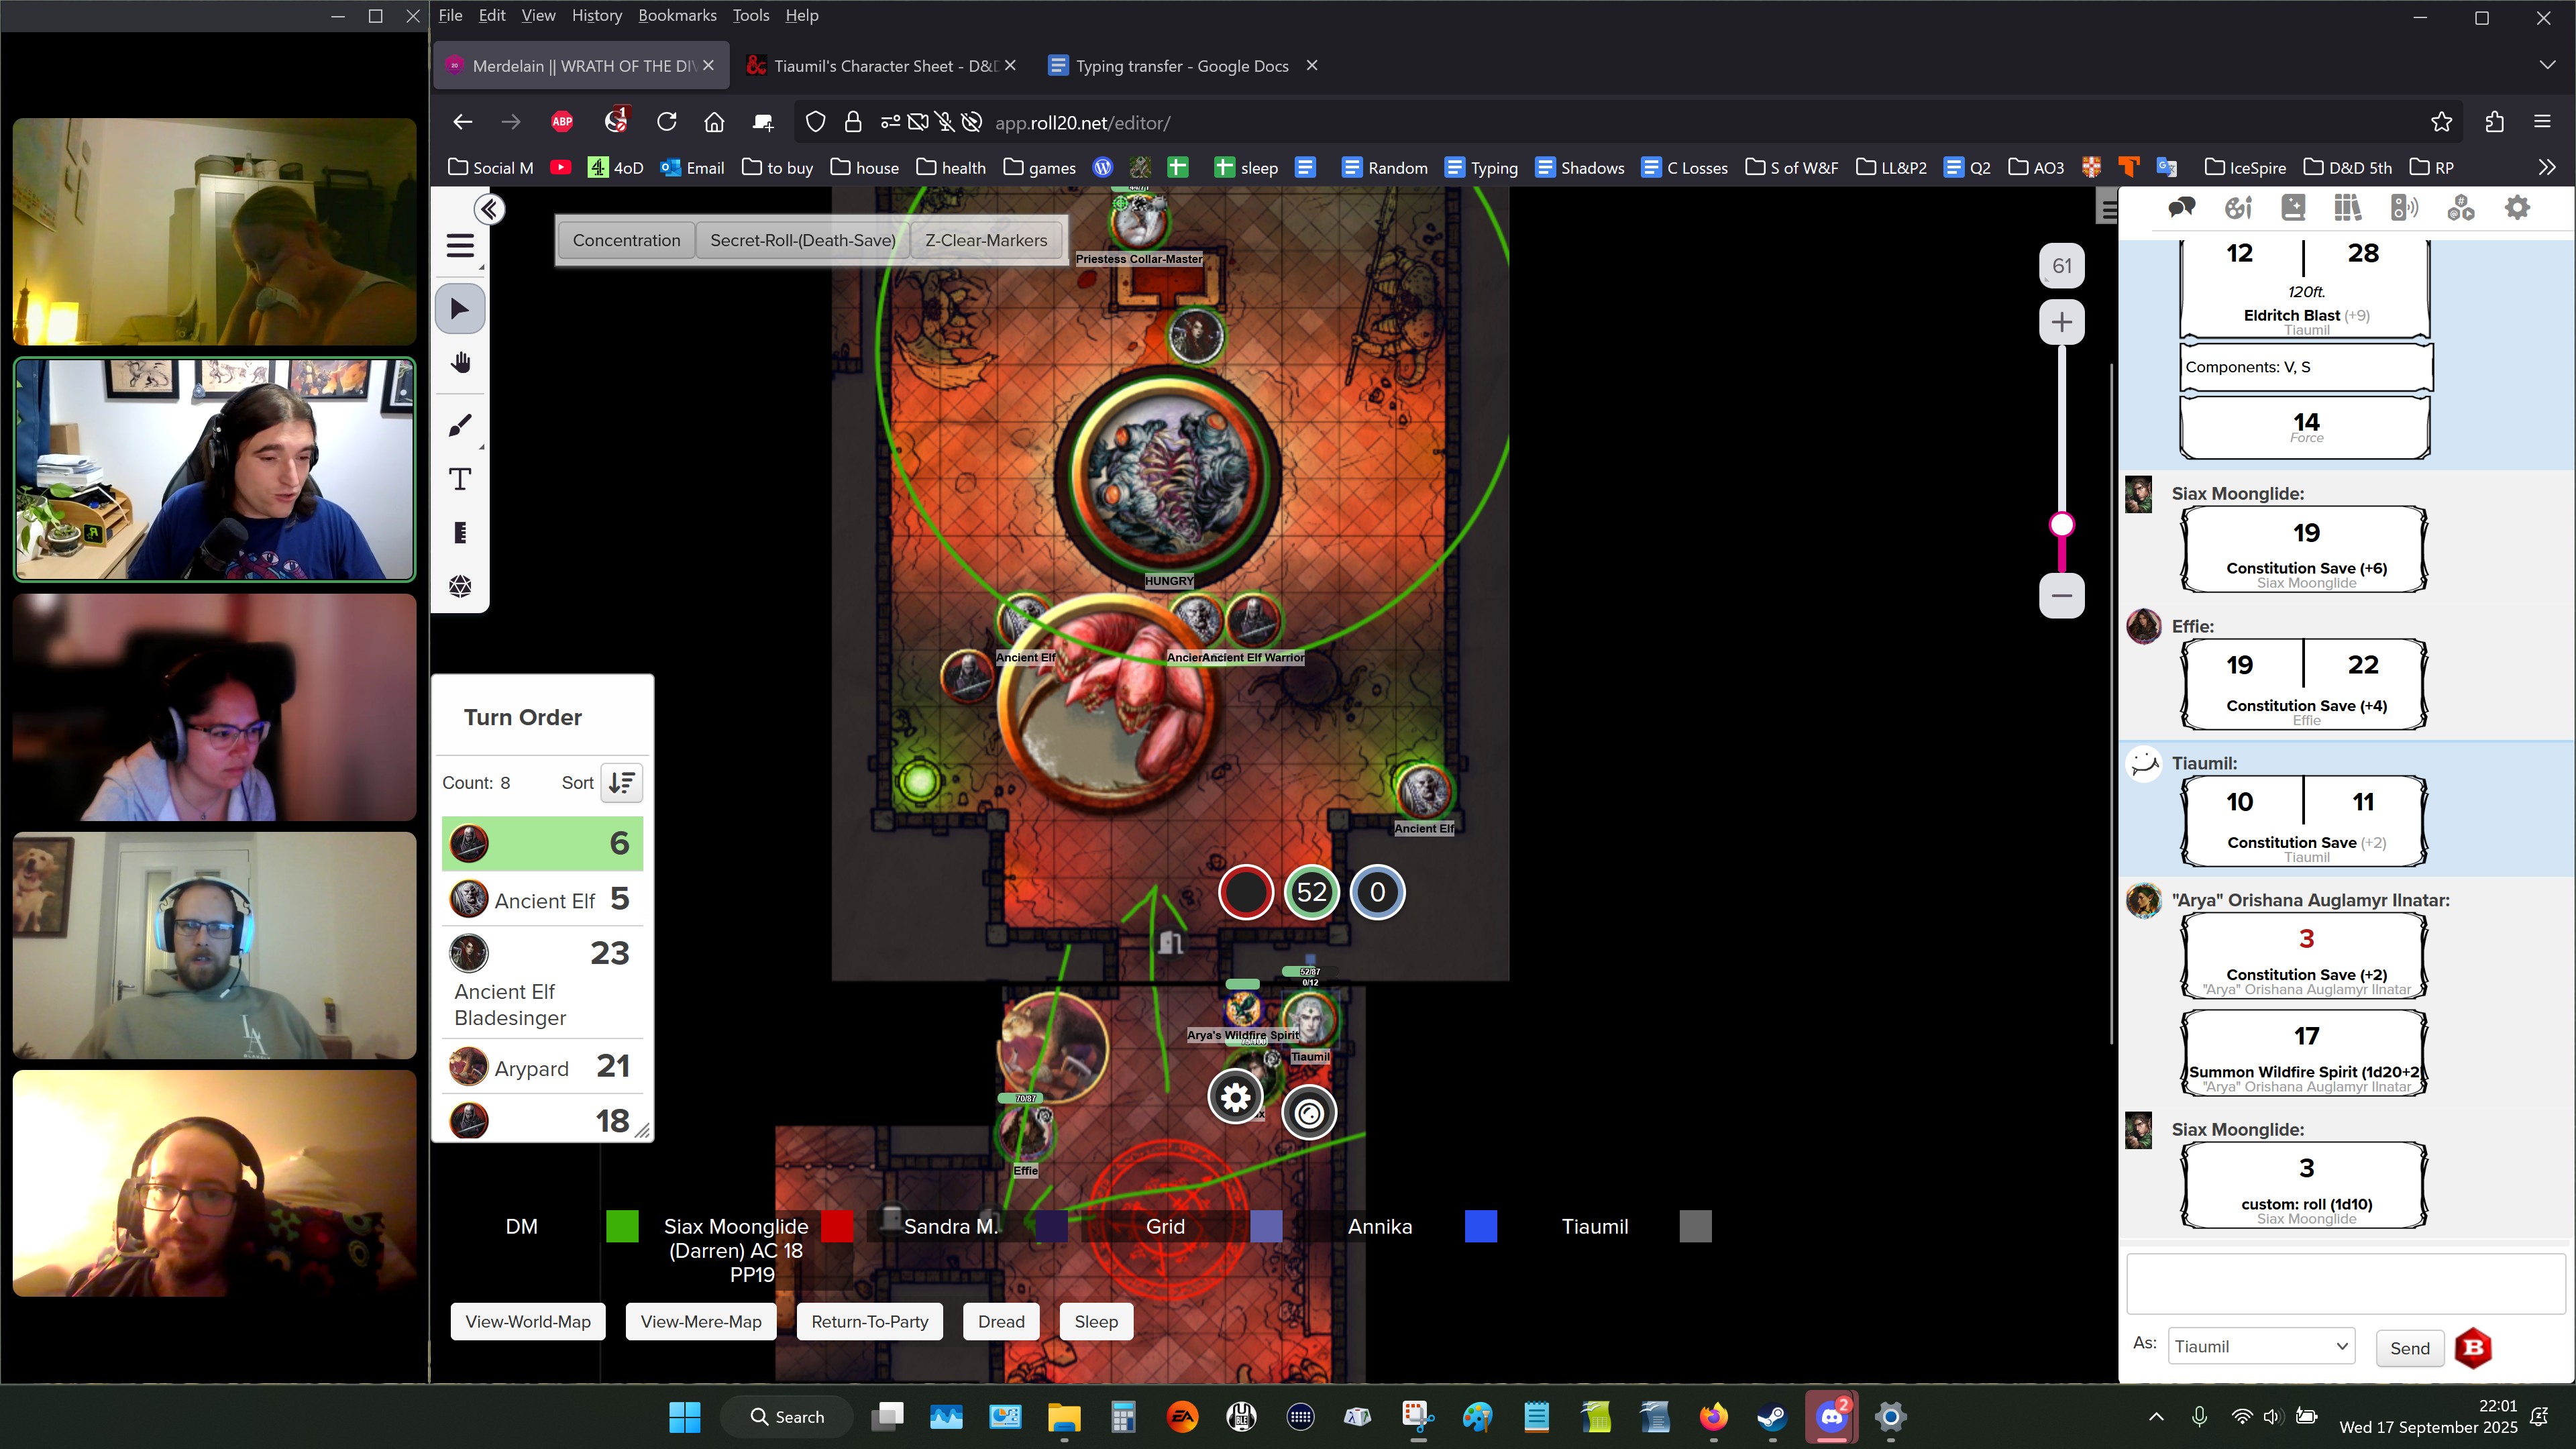This screenshot has width=2576, height=1449.
Task: Click the Beyond20 red B icon
Action: (2474, 1348)
